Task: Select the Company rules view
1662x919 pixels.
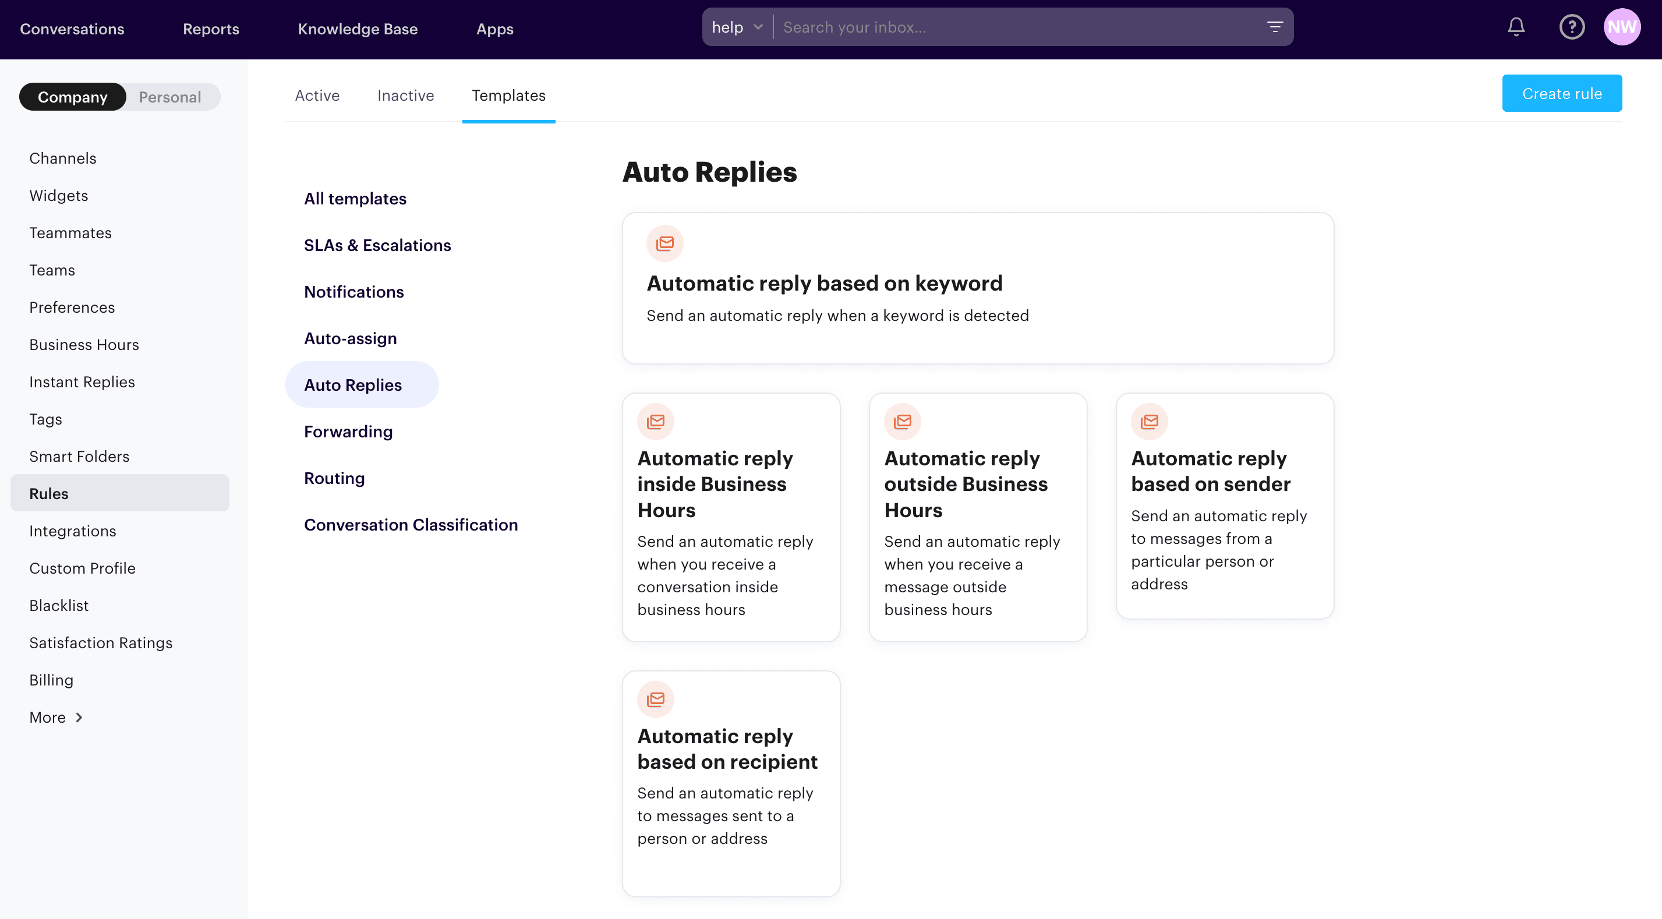Action: pos(72,97)
